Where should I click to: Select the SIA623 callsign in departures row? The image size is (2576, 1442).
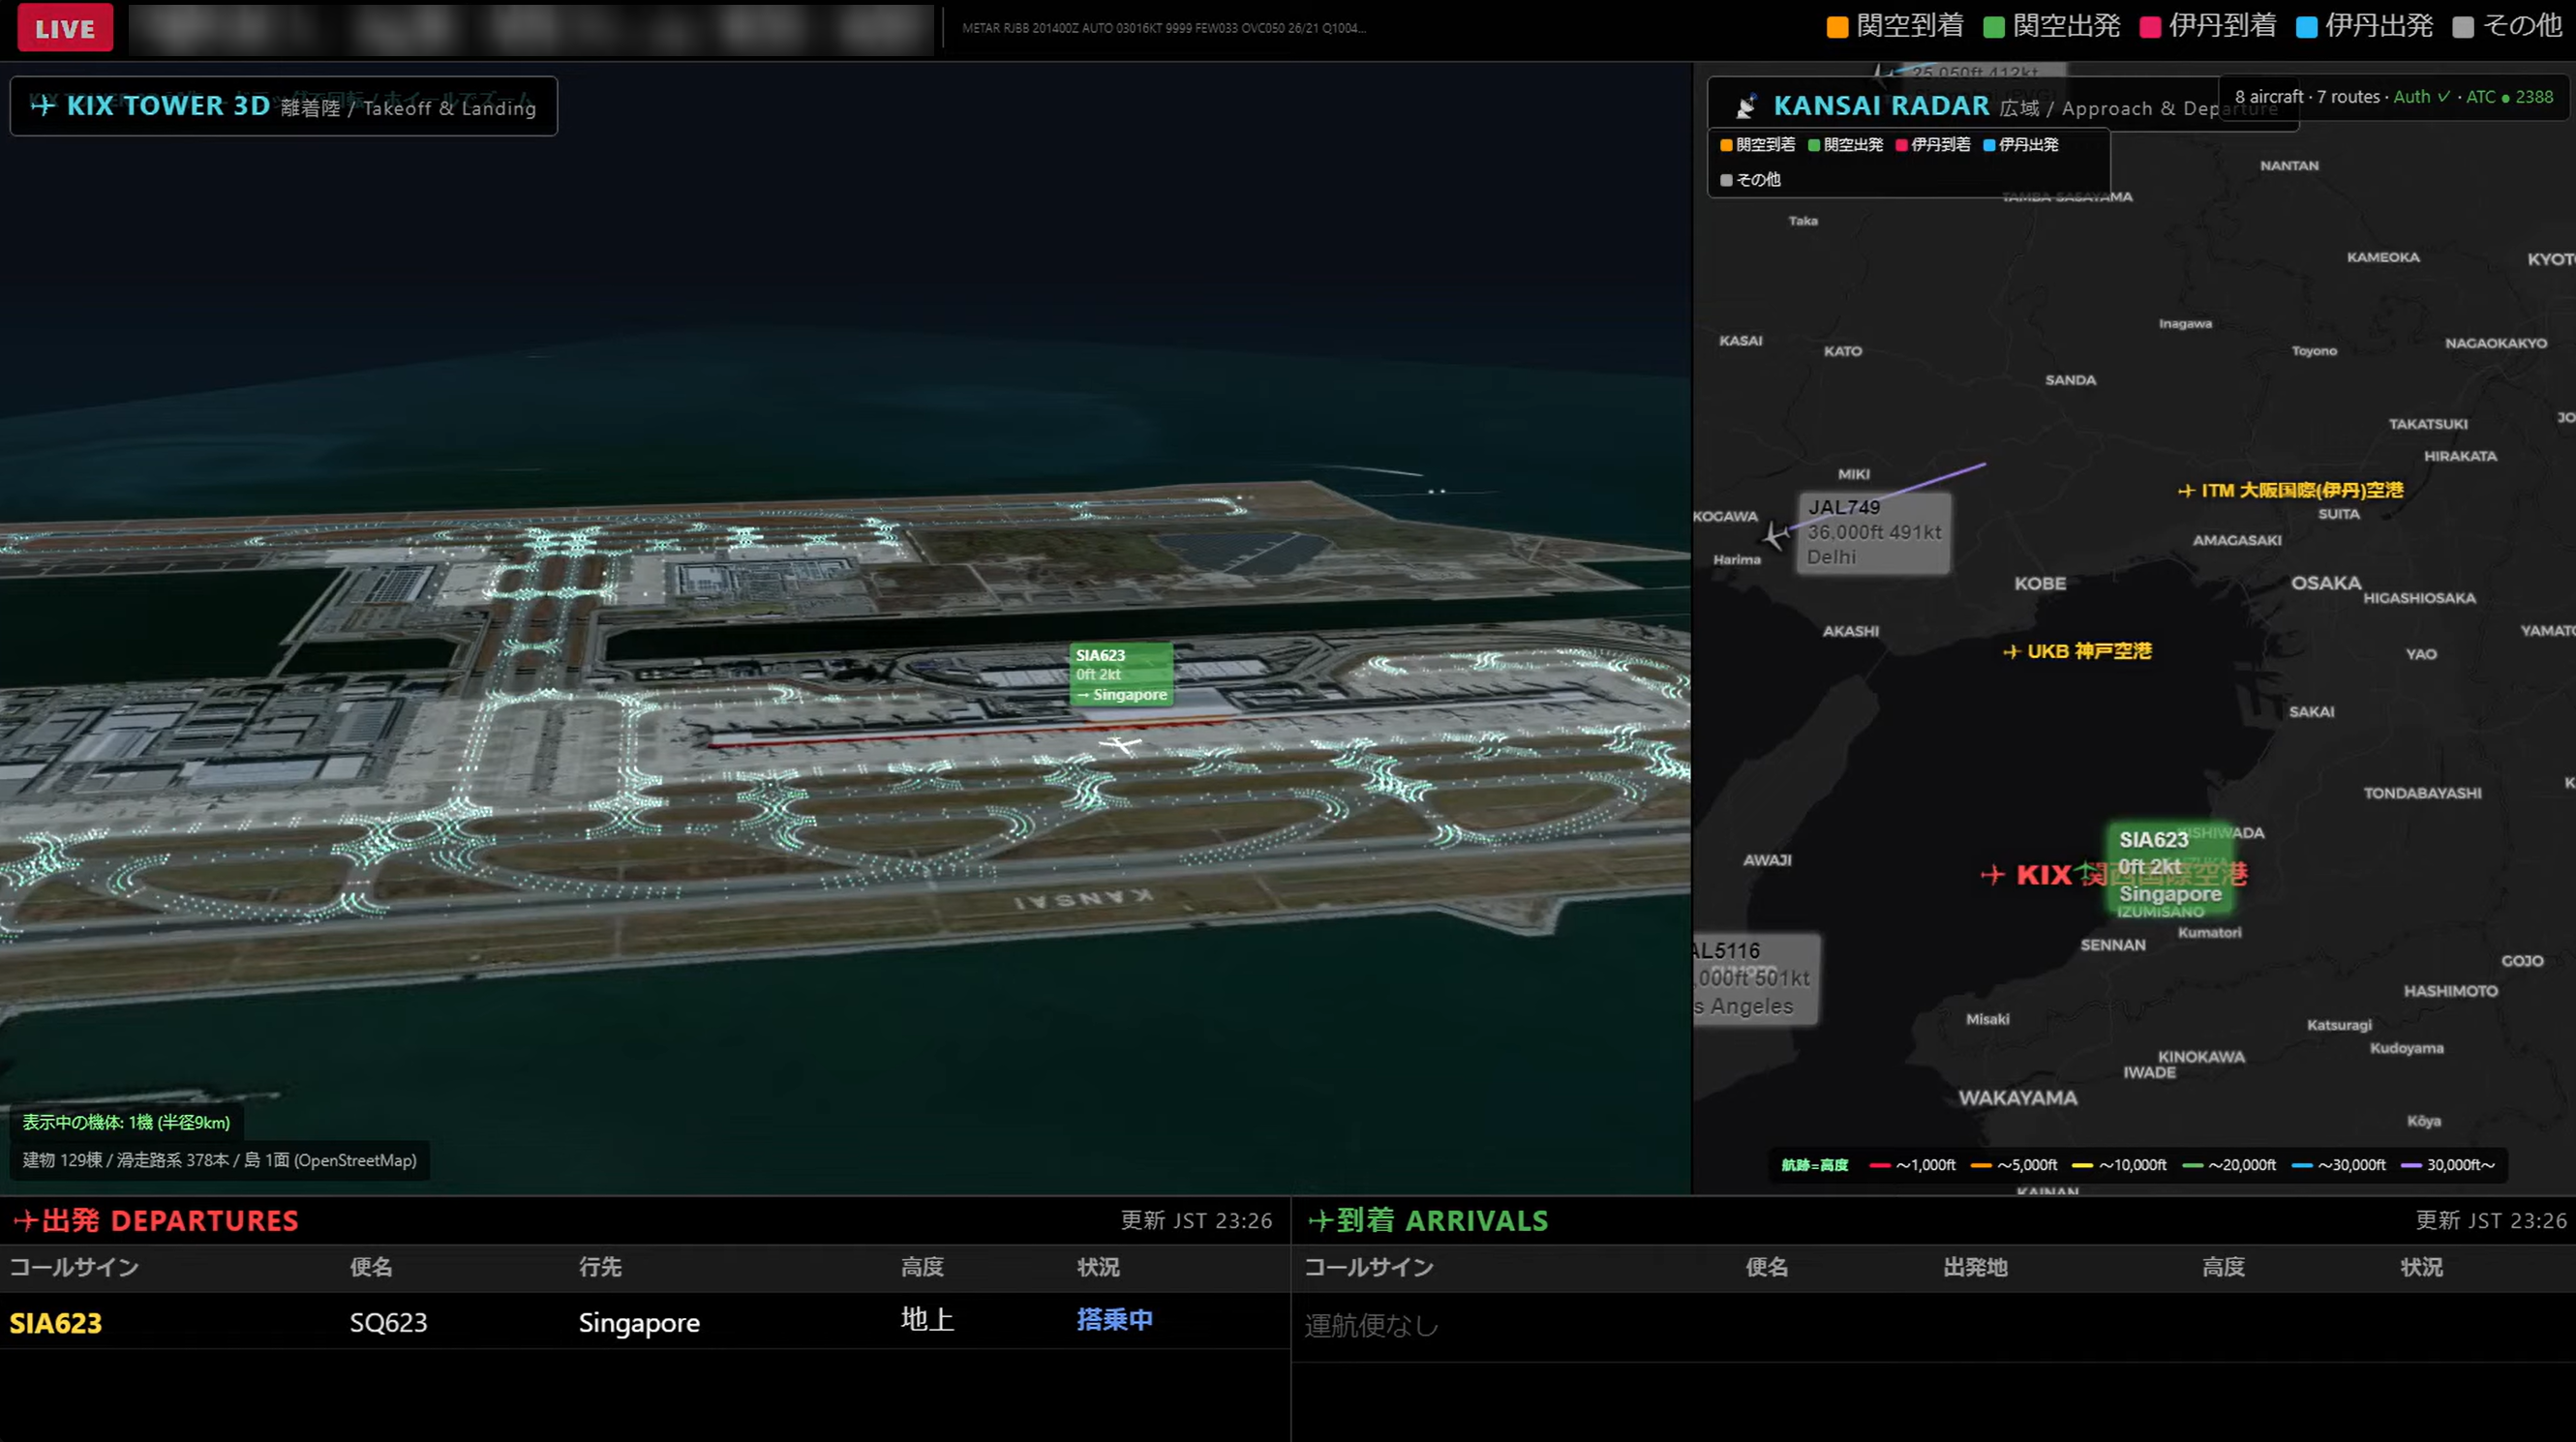(x=56, y=1323)
